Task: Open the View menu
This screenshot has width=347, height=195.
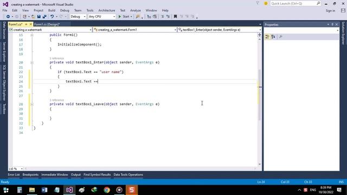Action: pos(25,10)
